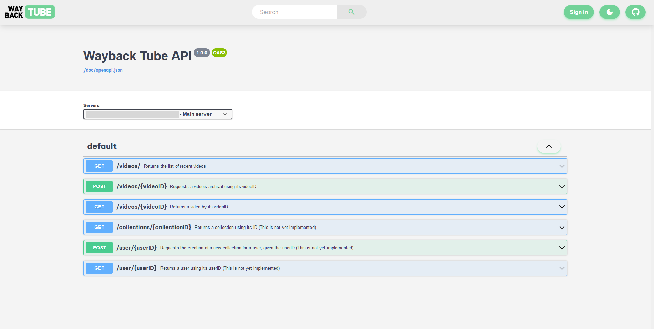
Task: Click the Wayback Tube logo
Action: pos(30,12)
